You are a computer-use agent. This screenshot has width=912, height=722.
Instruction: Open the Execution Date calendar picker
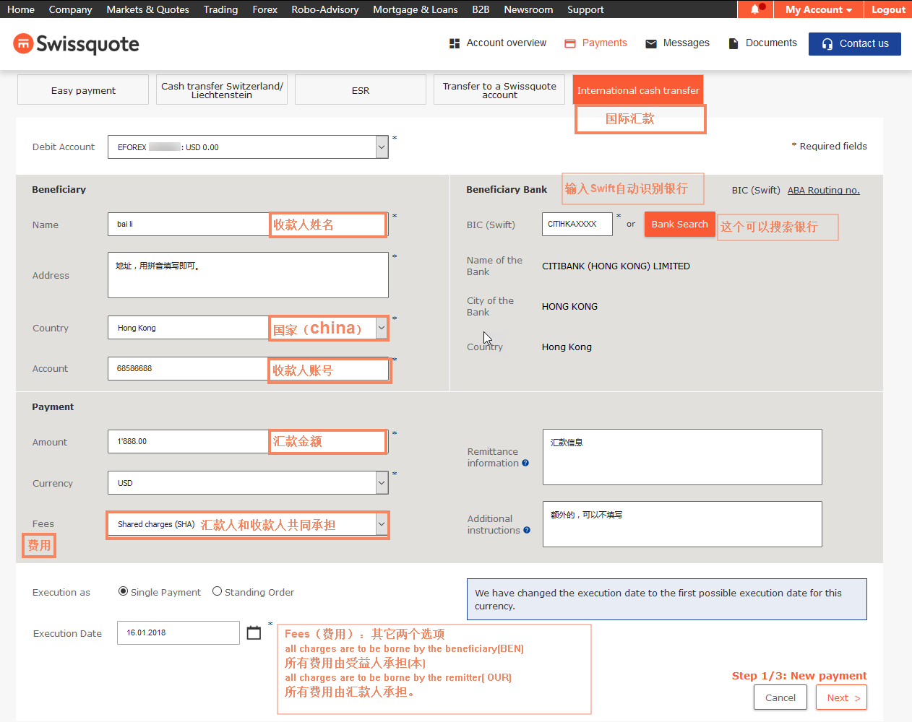(x=254, y=632)
